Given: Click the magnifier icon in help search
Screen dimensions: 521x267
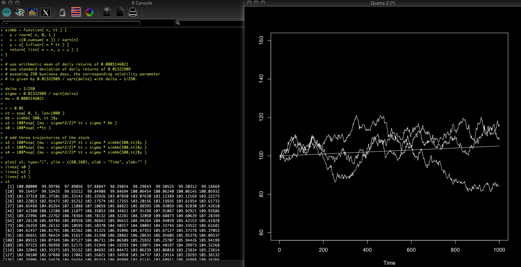Looking at the screenshot, I should pyautogui.click(x=178, y=23).
